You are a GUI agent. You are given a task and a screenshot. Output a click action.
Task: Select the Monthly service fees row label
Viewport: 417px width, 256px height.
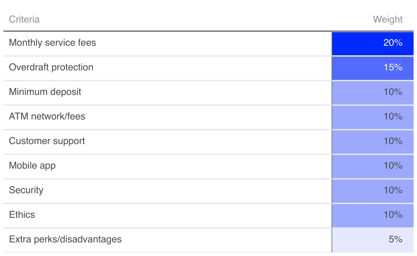(x=53, y=43)
